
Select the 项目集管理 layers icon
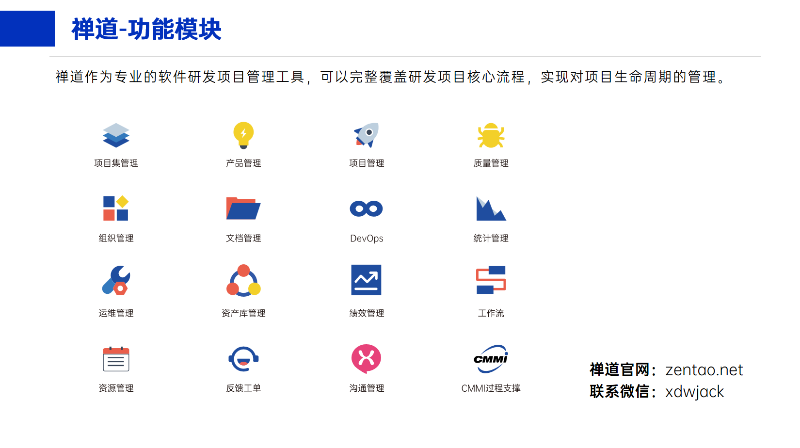pyautogui.click(x=116, y=136)
